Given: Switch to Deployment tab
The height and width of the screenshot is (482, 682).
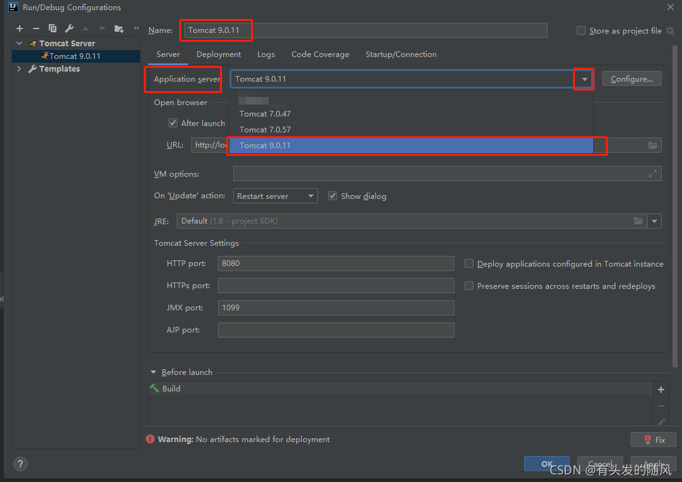Looking at the screenshot, I should 218,54.
